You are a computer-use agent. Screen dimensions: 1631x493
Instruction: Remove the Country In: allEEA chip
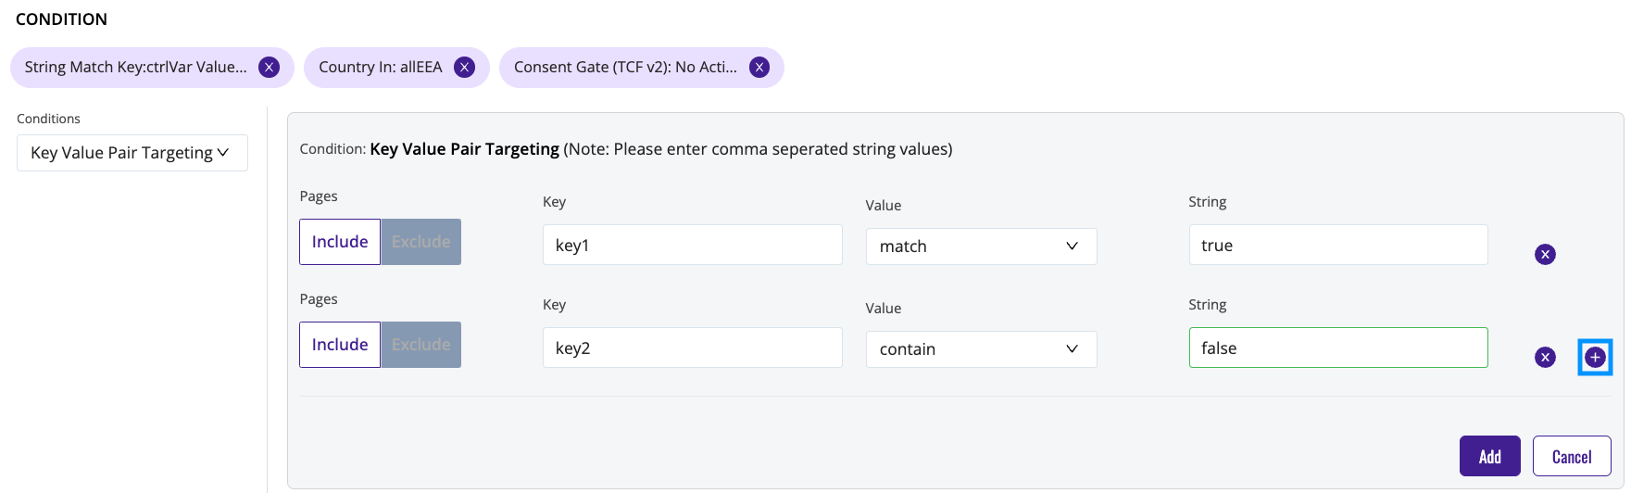pyautogui.click(x=465, y=67)
